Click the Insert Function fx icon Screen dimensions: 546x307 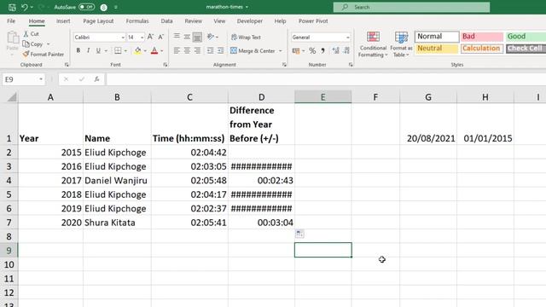click(x=96, y=79)
